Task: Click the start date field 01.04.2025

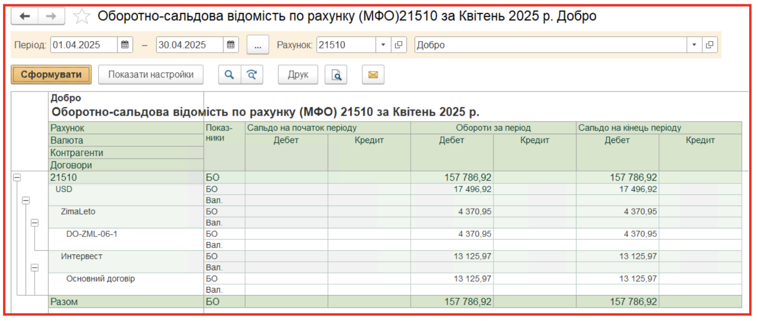Action: 84,45
